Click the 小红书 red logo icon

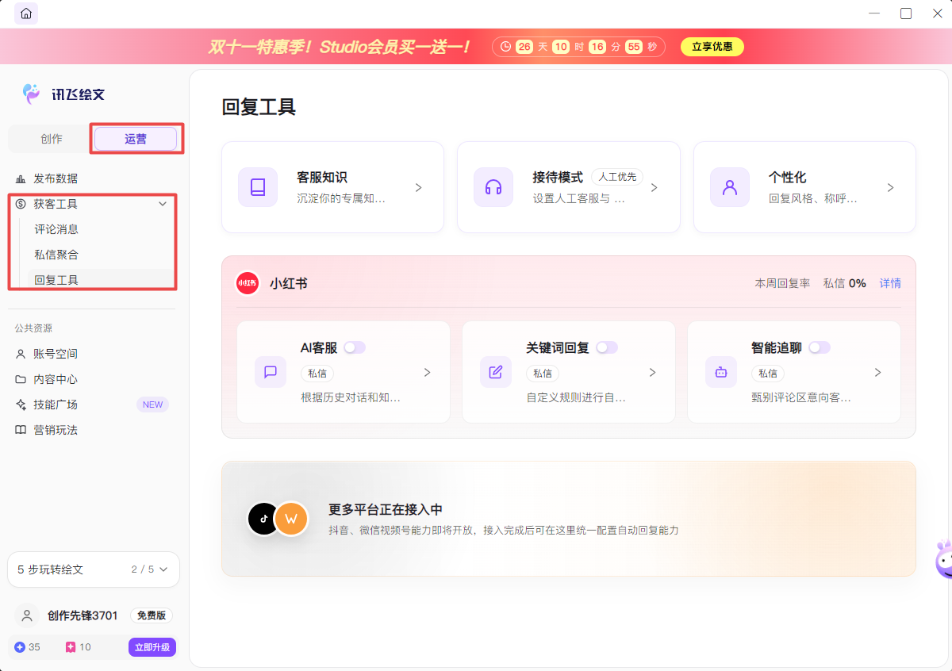[248, 283]
